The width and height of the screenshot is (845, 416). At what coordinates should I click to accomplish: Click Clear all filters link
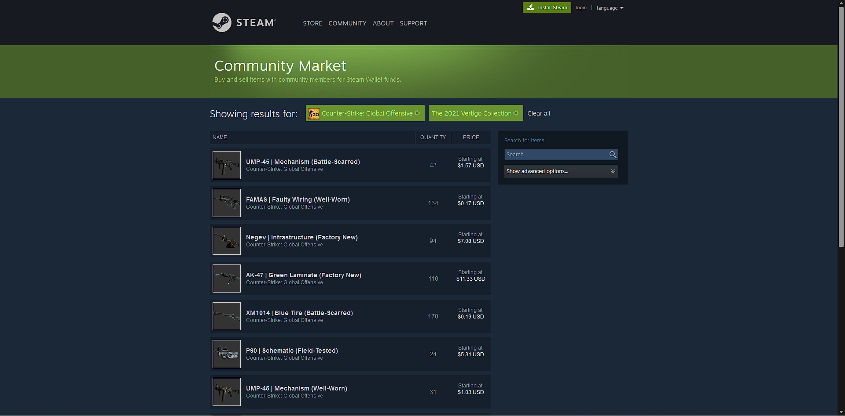(x=539, y=113)
